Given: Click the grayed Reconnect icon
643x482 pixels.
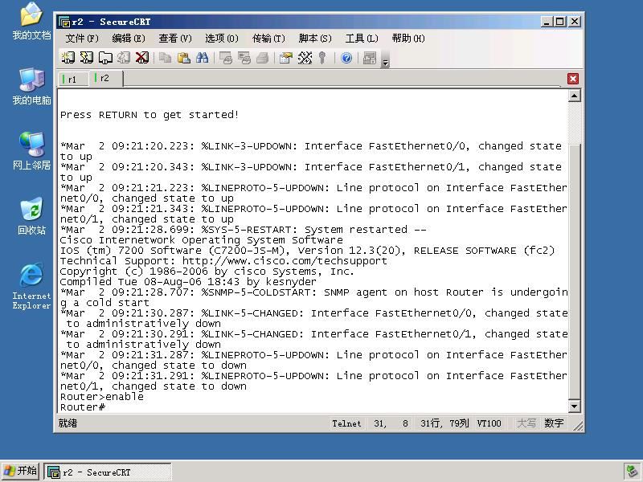Looking at the screenshot, I should tap(124, 58).
